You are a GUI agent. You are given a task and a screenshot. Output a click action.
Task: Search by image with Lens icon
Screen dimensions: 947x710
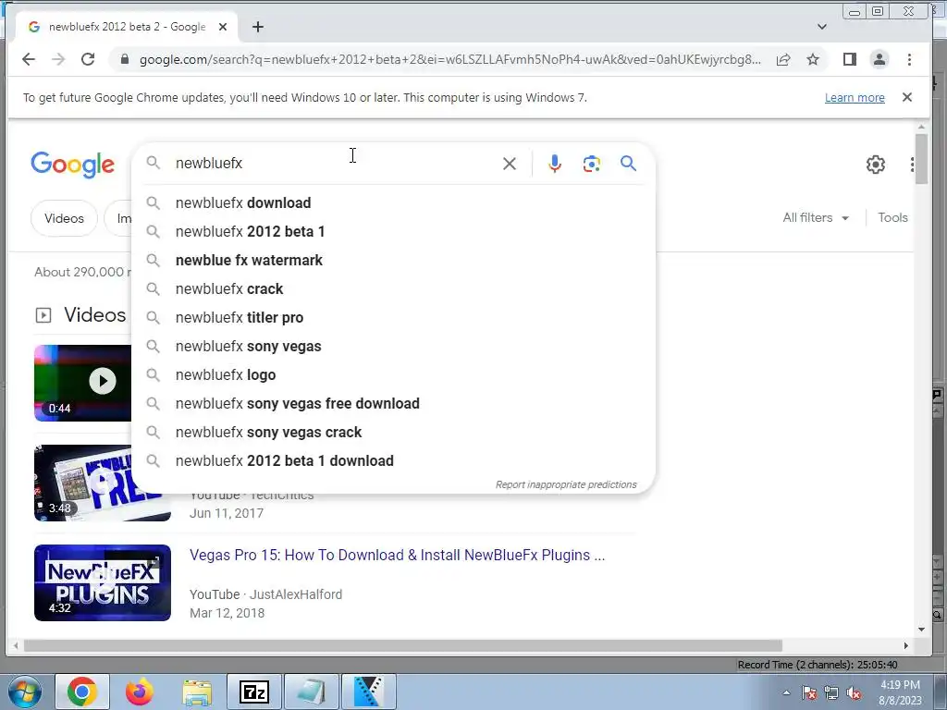[x=592, y=164]
